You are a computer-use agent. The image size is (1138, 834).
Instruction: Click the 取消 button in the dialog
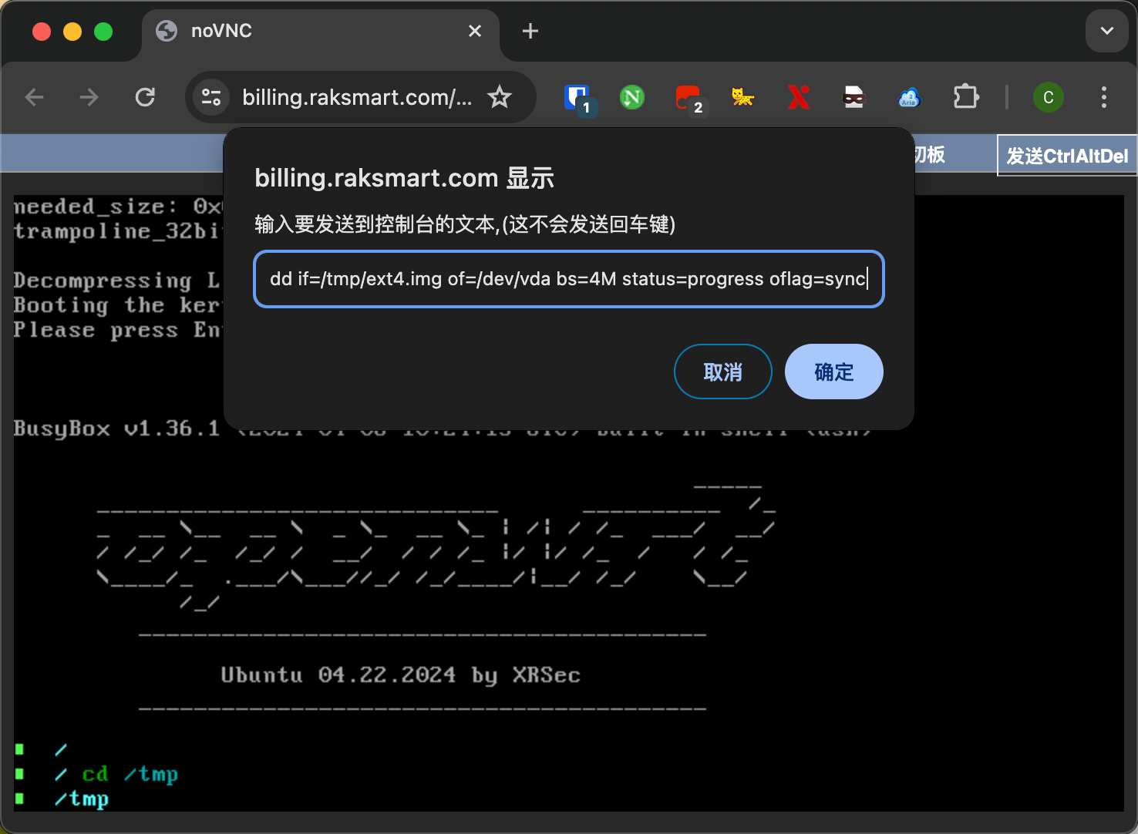coord(723,372)
